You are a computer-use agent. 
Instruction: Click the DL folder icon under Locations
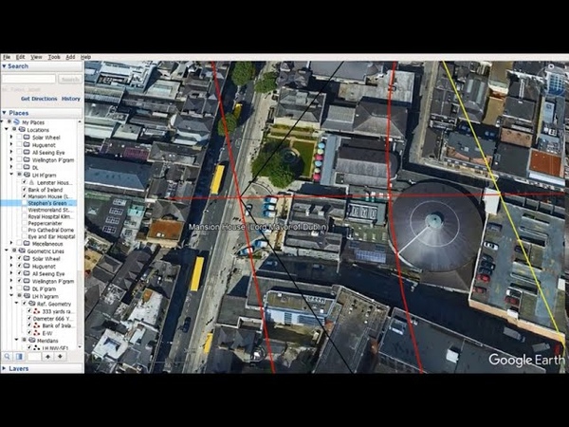[27, 167]
